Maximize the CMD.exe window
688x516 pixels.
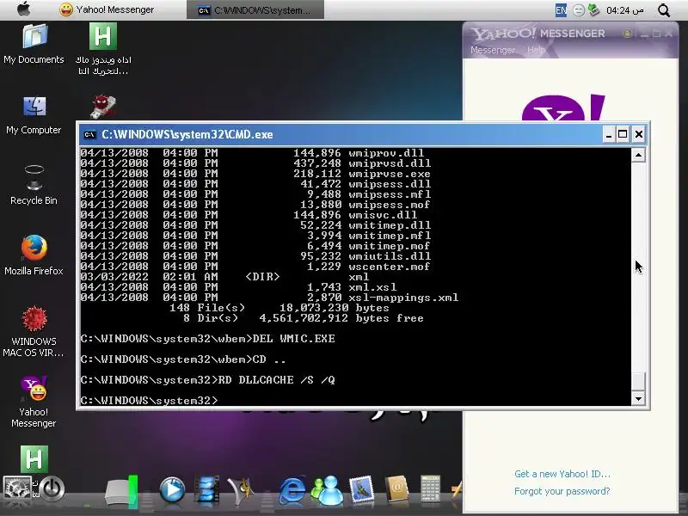(623, 134)
